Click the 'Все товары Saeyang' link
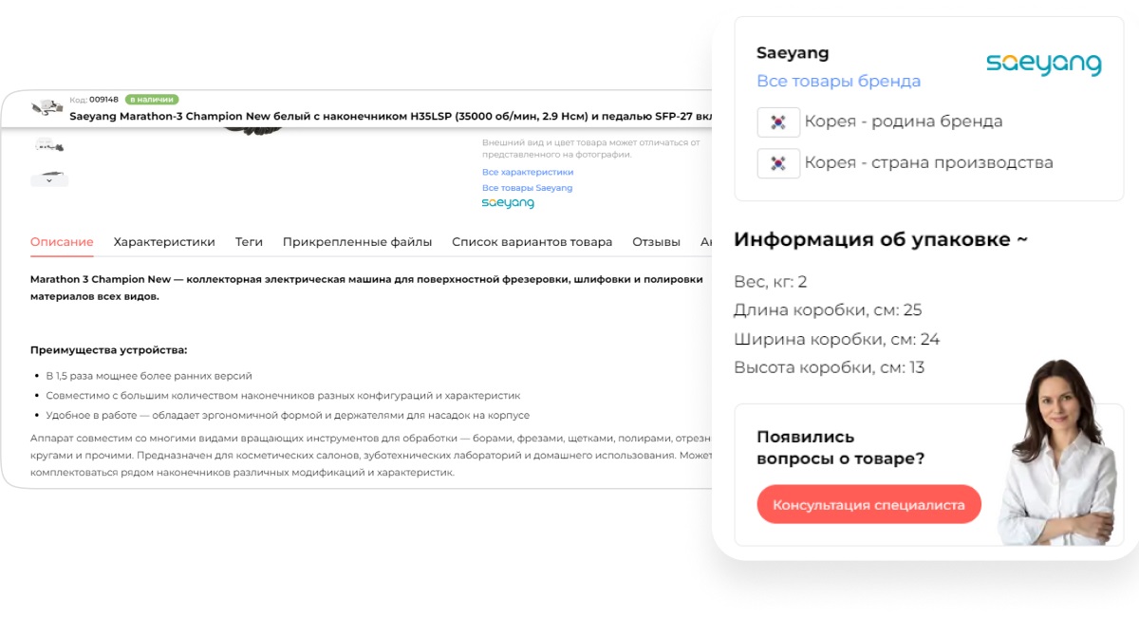1139x618 pixels. pyautogui.click(x=527, y=188)
